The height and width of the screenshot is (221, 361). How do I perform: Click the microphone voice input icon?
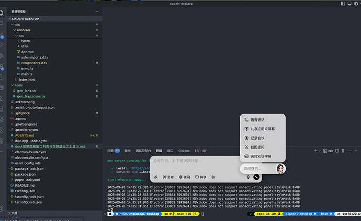(248, 177)
